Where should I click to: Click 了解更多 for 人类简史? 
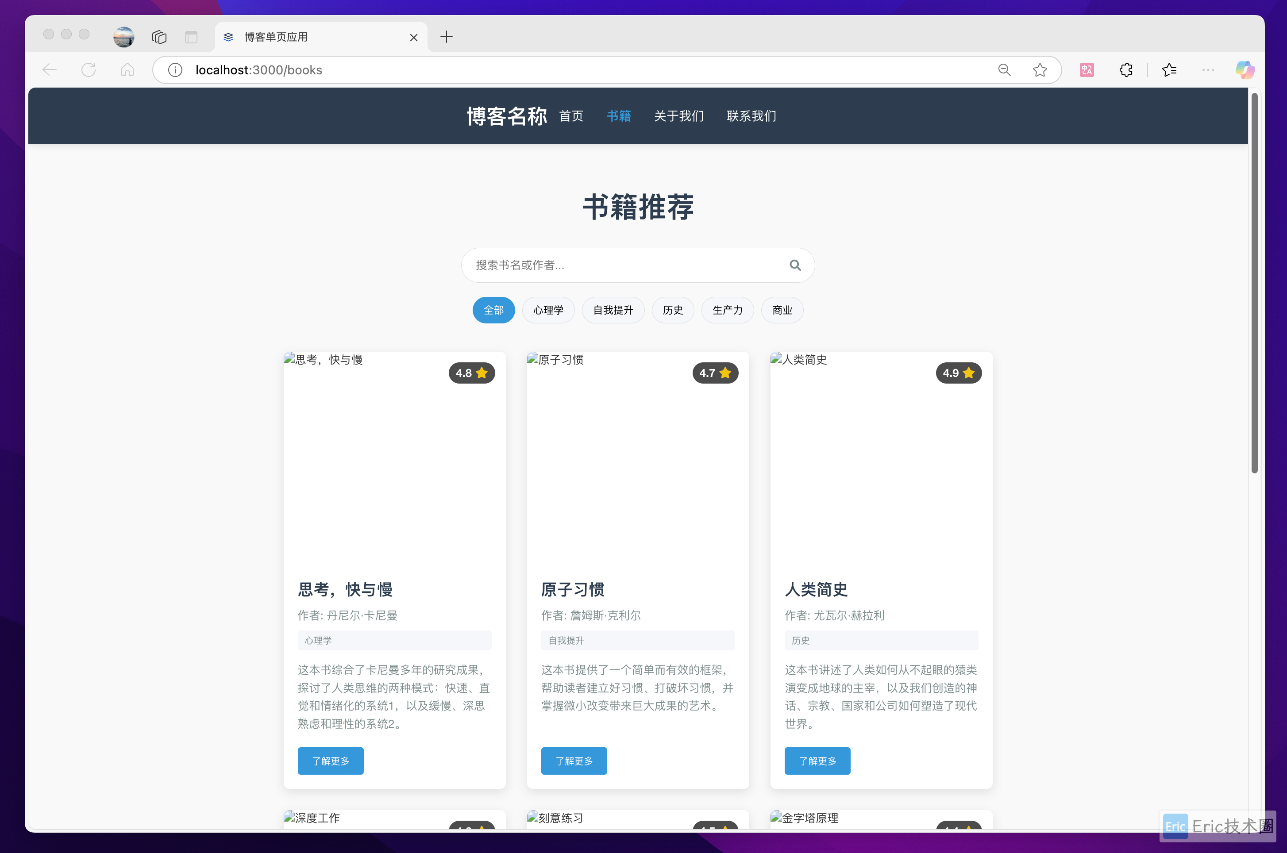[x=817, y=761]
